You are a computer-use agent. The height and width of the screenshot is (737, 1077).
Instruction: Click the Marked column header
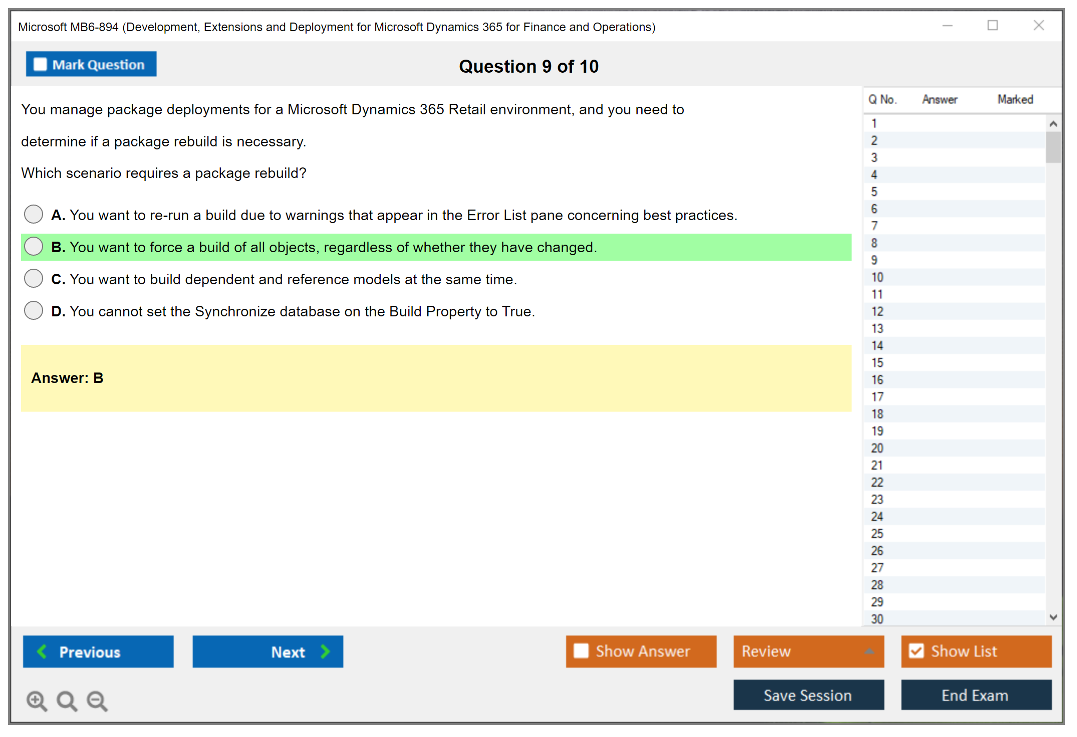point(1015,99)
